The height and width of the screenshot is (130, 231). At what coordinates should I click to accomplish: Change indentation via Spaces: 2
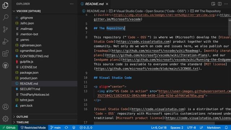tap(177, 127)
